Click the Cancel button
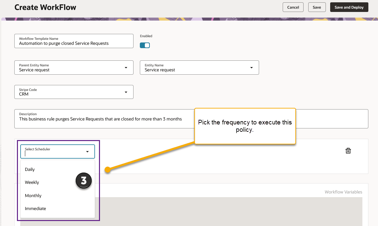Screen dimensions: 378x226 pyautogui.click(x=293, y=7)
